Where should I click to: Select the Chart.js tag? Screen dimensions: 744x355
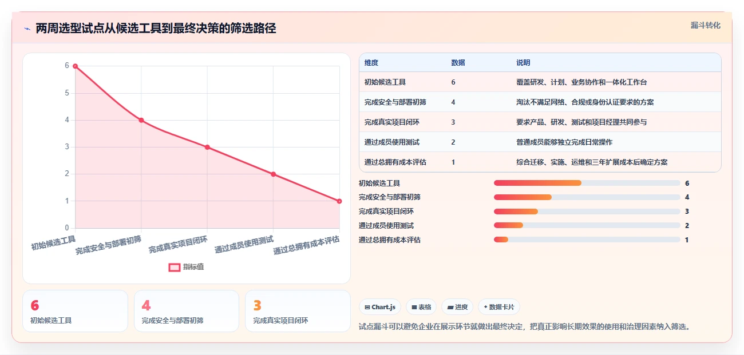(x=380, y=307)
